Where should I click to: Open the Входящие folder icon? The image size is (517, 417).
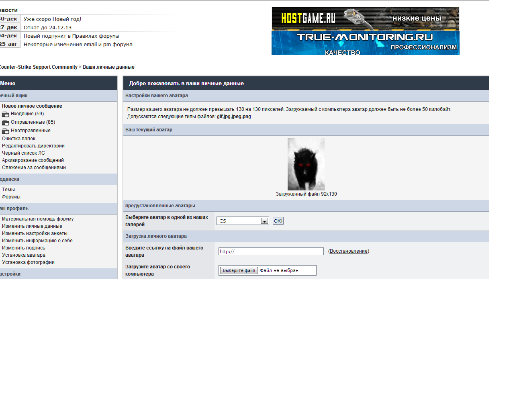click(x=5, y=114)
